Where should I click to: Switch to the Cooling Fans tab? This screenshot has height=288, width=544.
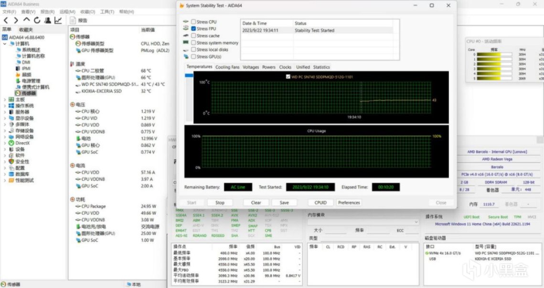coord(227,67)
